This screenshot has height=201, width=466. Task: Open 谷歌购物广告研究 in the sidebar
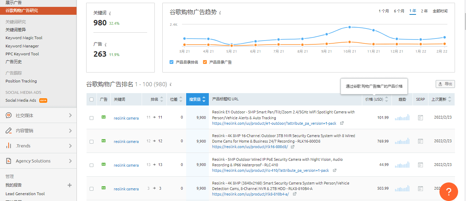pos(38,11)
